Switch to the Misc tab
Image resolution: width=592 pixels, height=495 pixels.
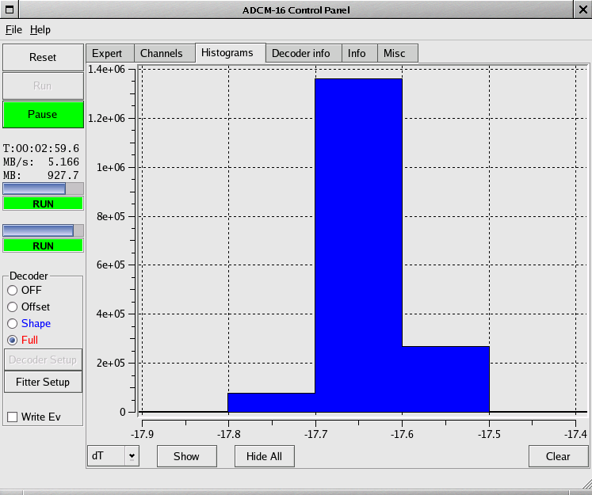click(x=398, y=53)
